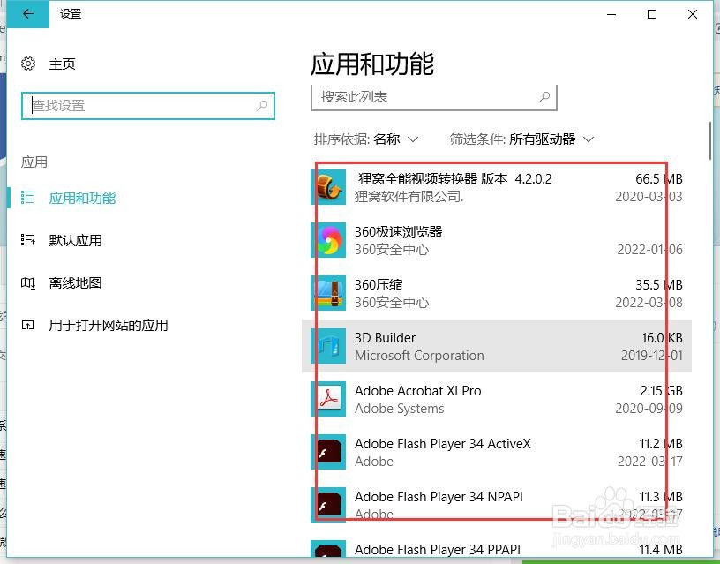
Task: Open 离线地图 settings page
Action: [x=75, y=283]
